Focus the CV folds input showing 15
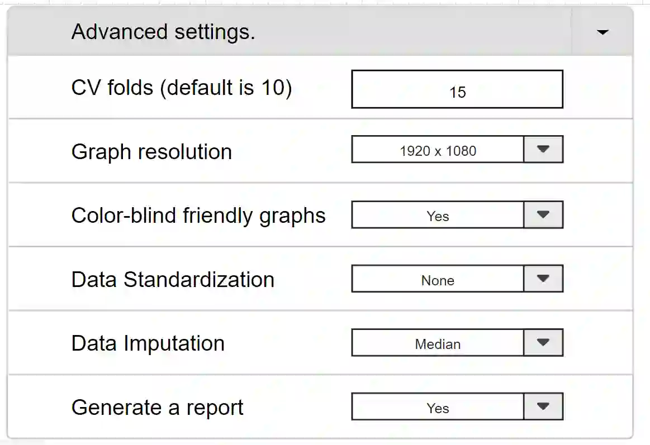Screen dimensions: 650x445 click(x=457, y=89)
